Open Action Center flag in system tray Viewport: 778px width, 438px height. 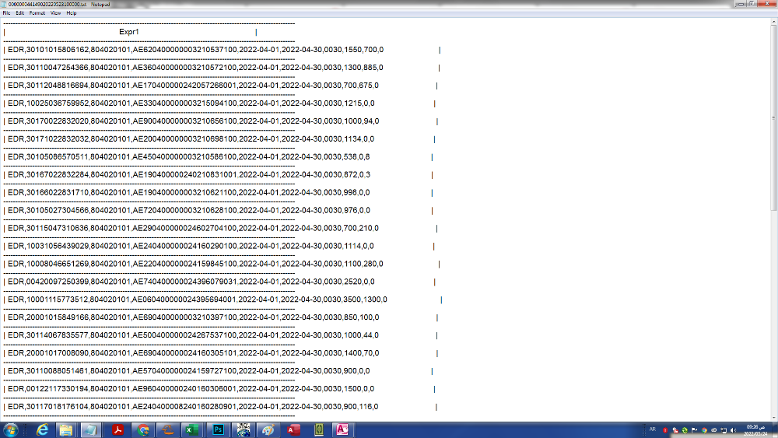point(694,430)
